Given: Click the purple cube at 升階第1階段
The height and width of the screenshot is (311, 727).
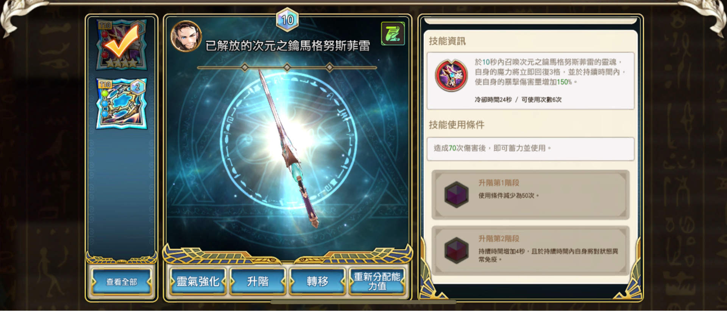Looking at the screenshot, I should [456, 195].
